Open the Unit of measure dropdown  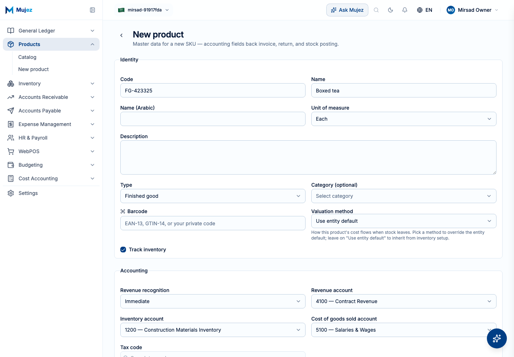tap(404, 119)
